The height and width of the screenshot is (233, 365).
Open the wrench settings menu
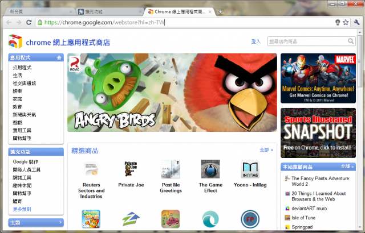356,22
